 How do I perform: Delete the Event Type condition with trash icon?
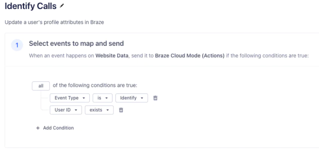click(156, 98)
